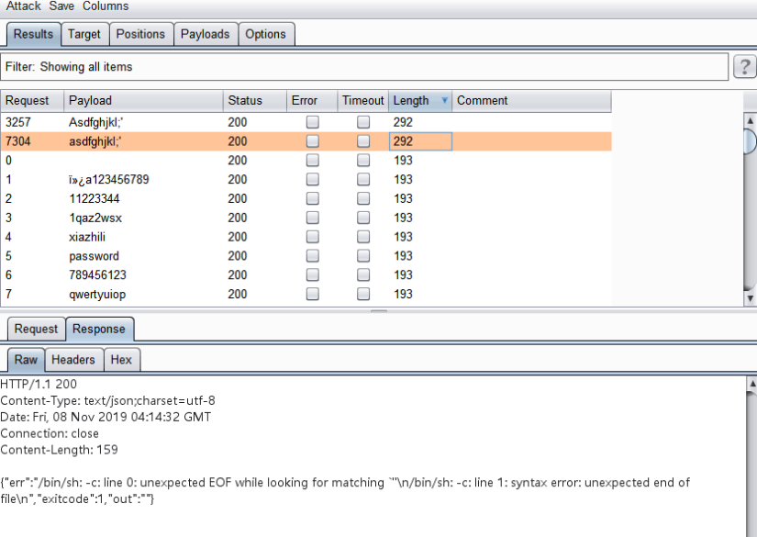Toggle Timeout checkbox for request 7304

click(x=364, y=141)
